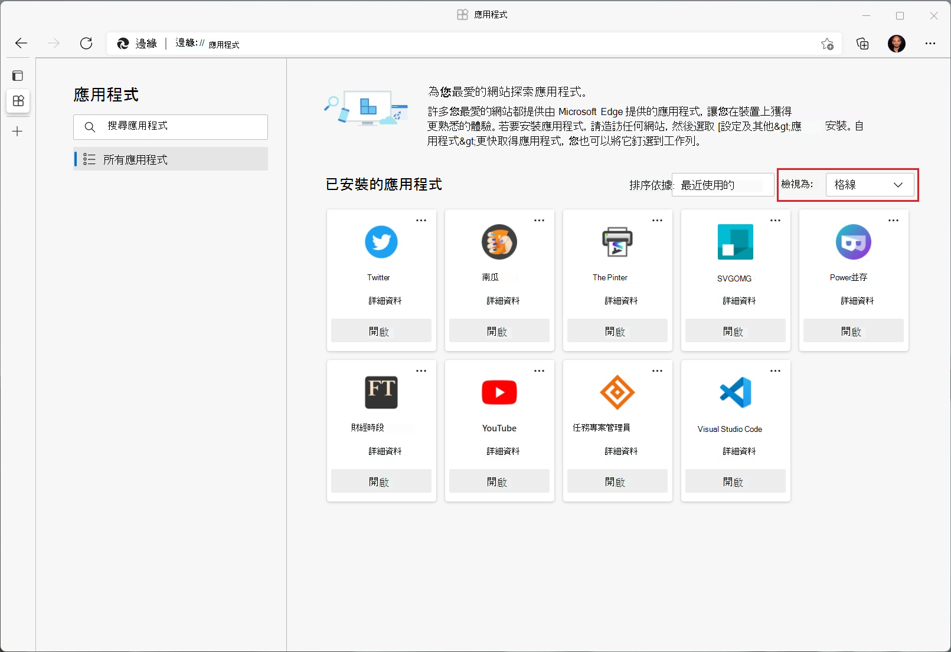Image resolution: width=951 pixels, height=652 pixels.
Task: Click the Edge logo site info icon
Action: tap(123, 44)
